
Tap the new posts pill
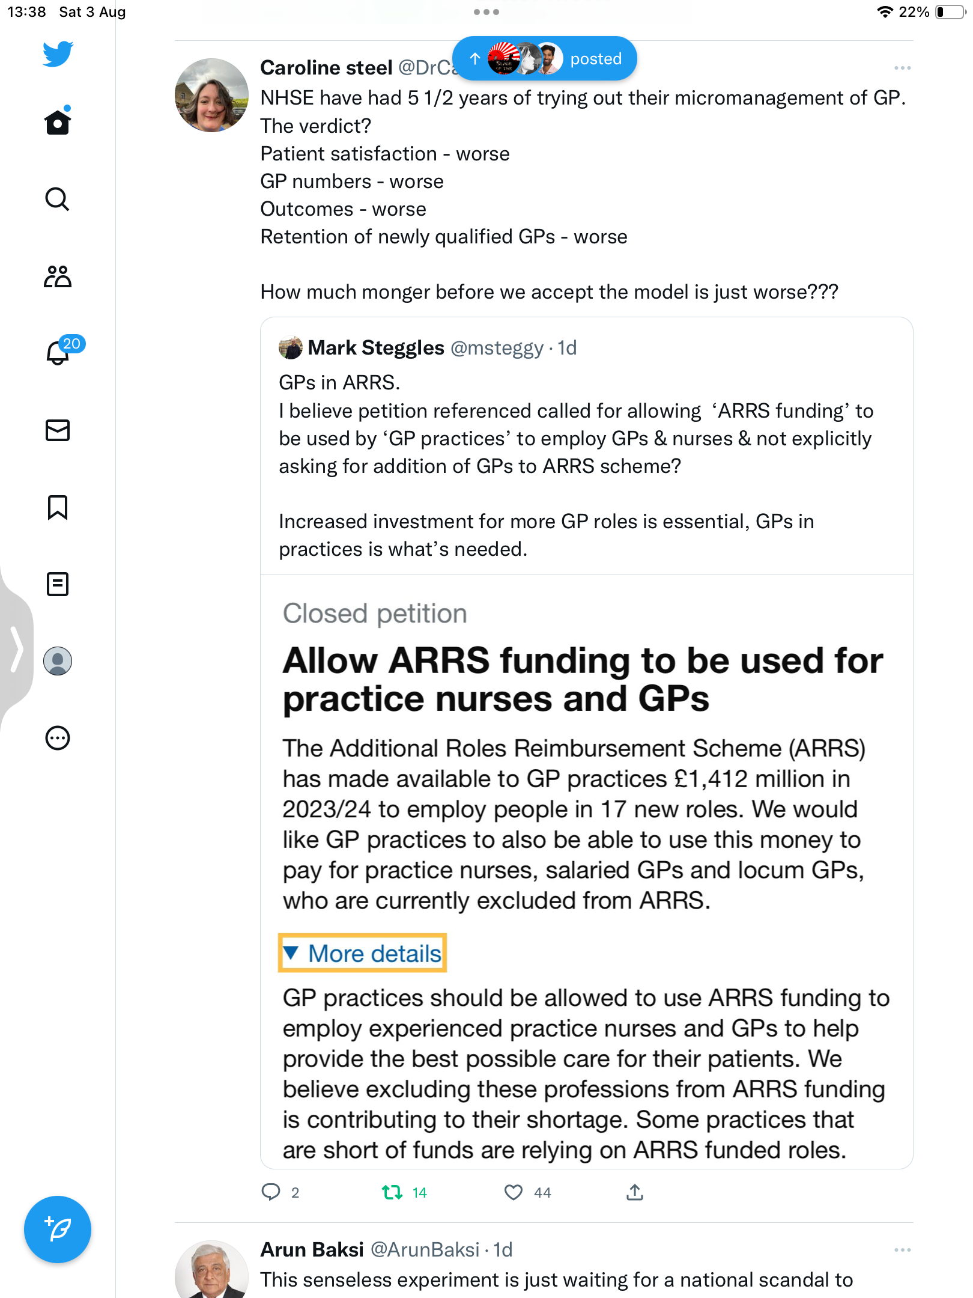pos(545,58)
